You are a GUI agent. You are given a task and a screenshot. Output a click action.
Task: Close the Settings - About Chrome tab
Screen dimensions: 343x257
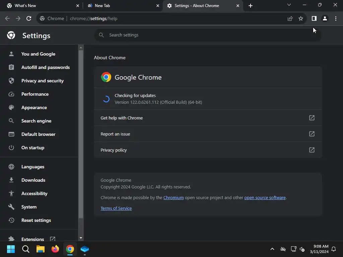pos(238,6)
